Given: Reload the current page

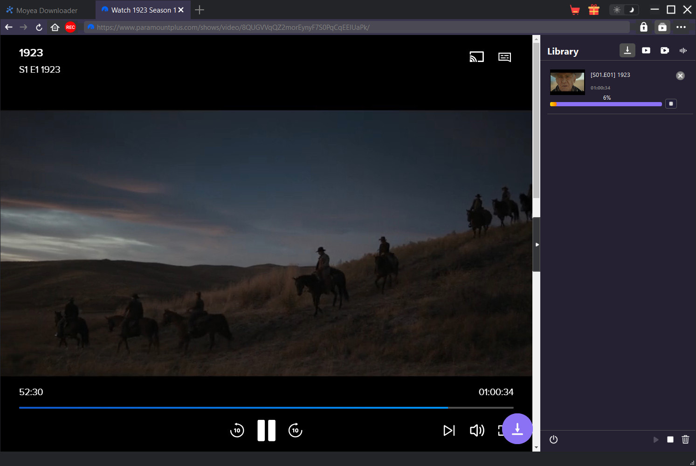Looking at the screenshot, I should pos(39,27).
